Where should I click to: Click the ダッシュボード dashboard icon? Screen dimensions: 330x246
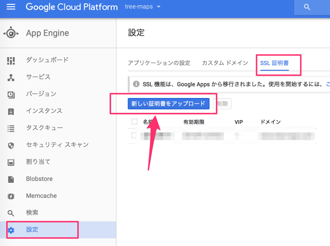(11, 61)
